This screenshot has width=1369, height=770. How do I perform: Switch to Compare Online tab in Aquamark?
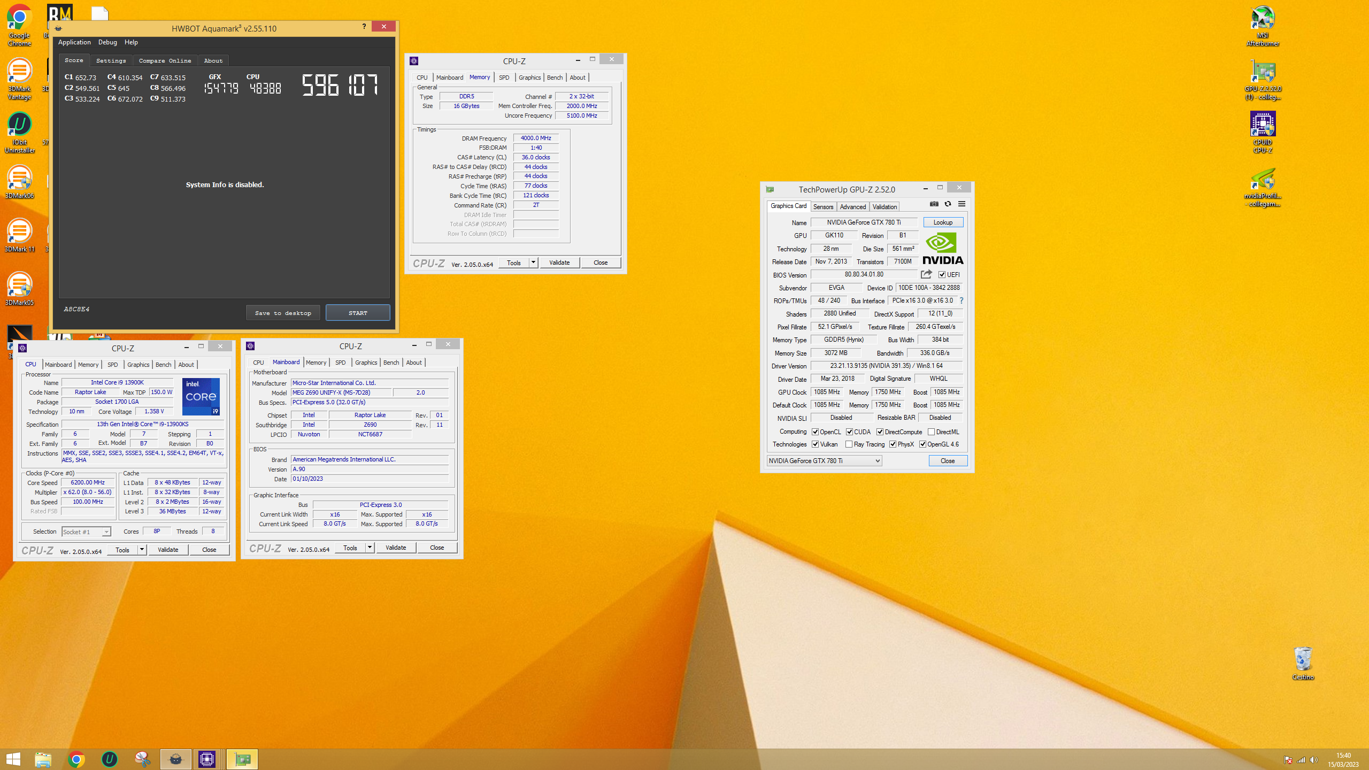click(165, 60)
